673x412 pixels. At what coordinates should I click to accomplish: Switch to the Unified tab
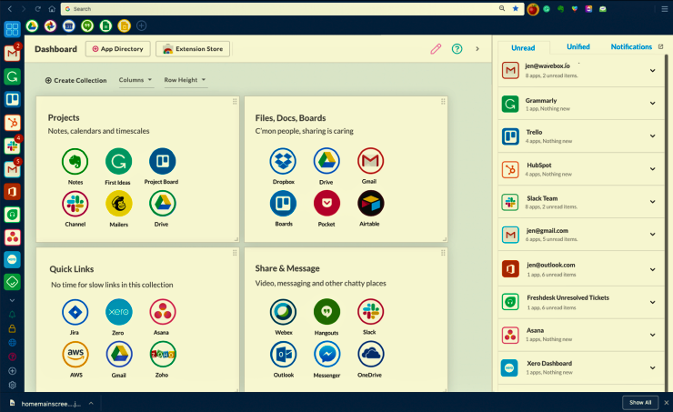click(578, 46)
